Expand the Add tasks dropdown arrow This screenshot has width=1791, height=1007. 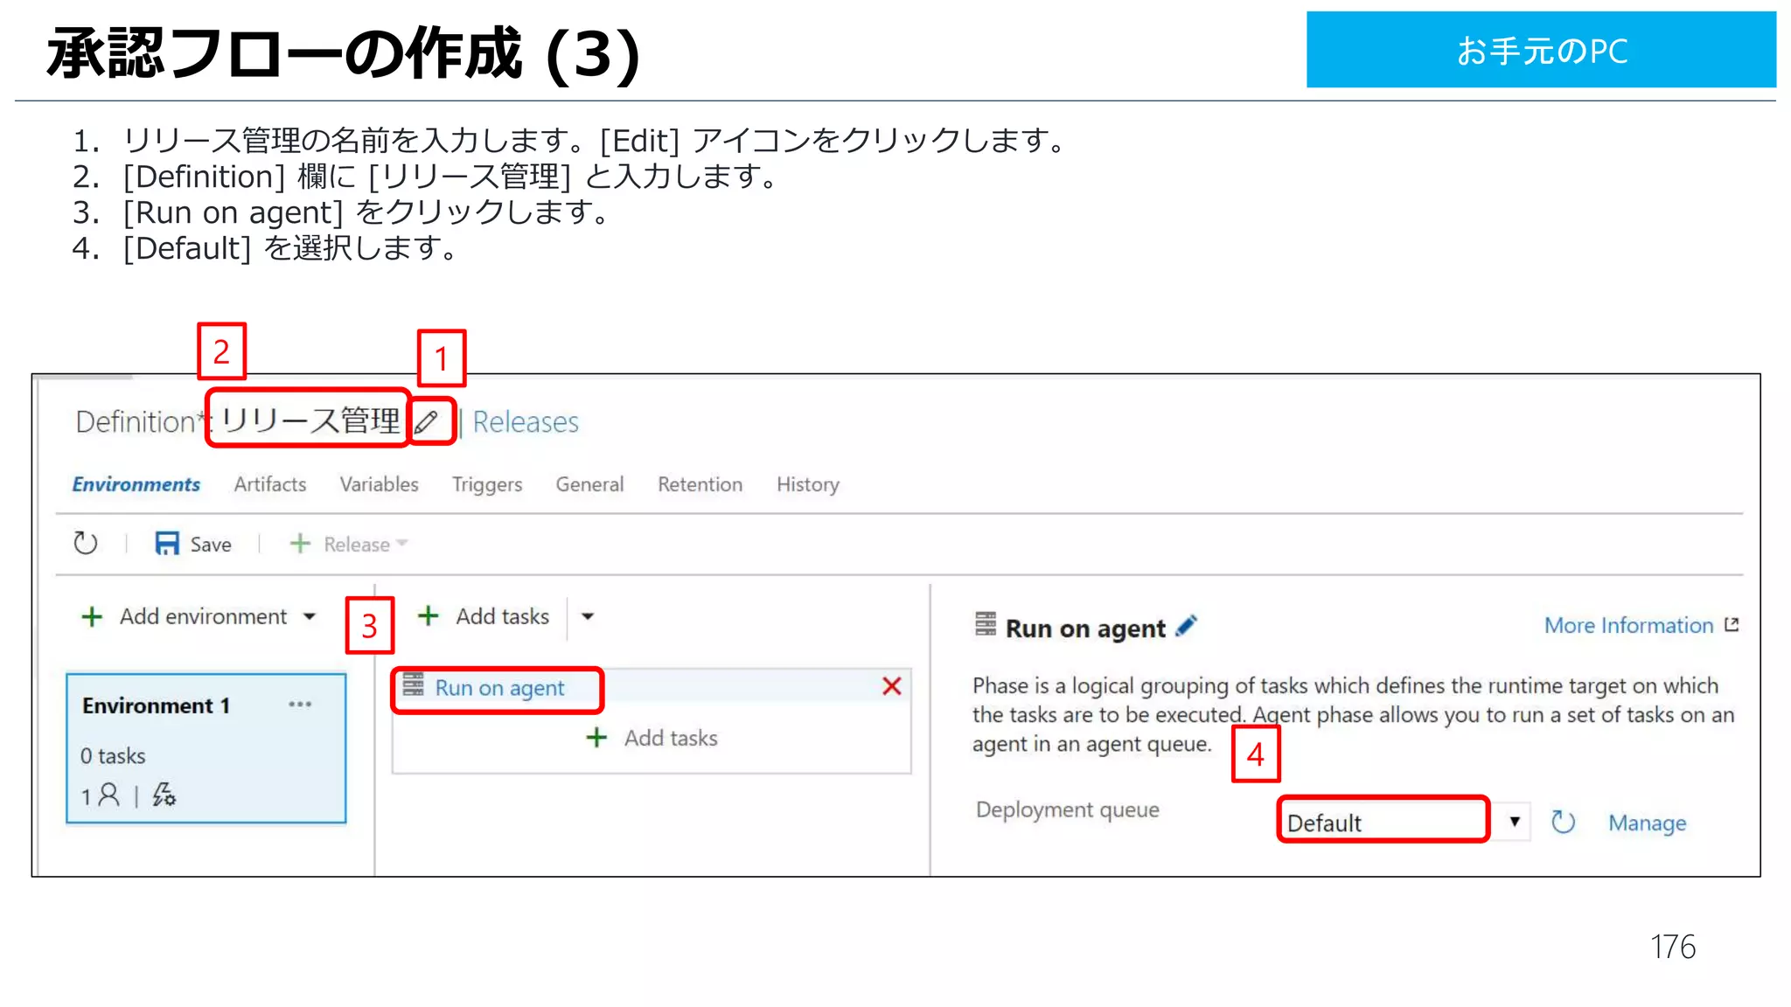coord(588,616)
